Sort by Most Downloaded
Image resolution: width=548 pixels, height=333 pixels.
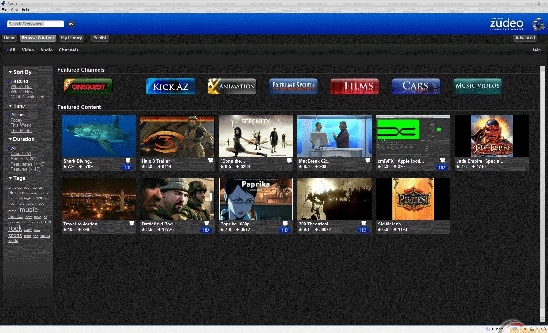pyautogui.click(x=27, y=97)
